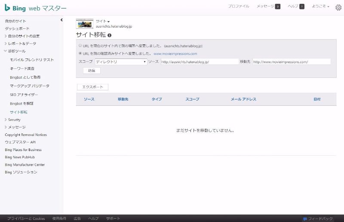Open ヘルプ footer link
344x222 pixels.
click(x=93, y=219)
